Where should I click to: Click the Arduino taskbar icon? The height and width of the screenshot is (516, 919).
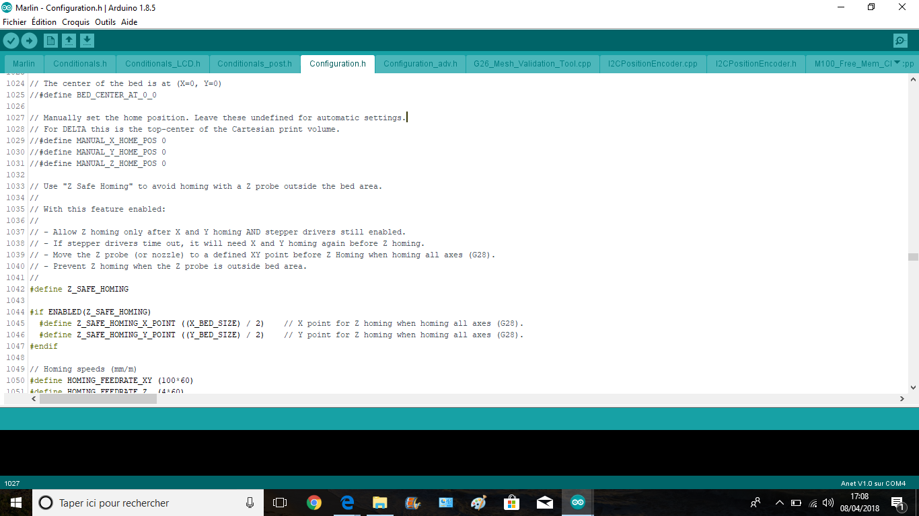(x=578, y=503)
